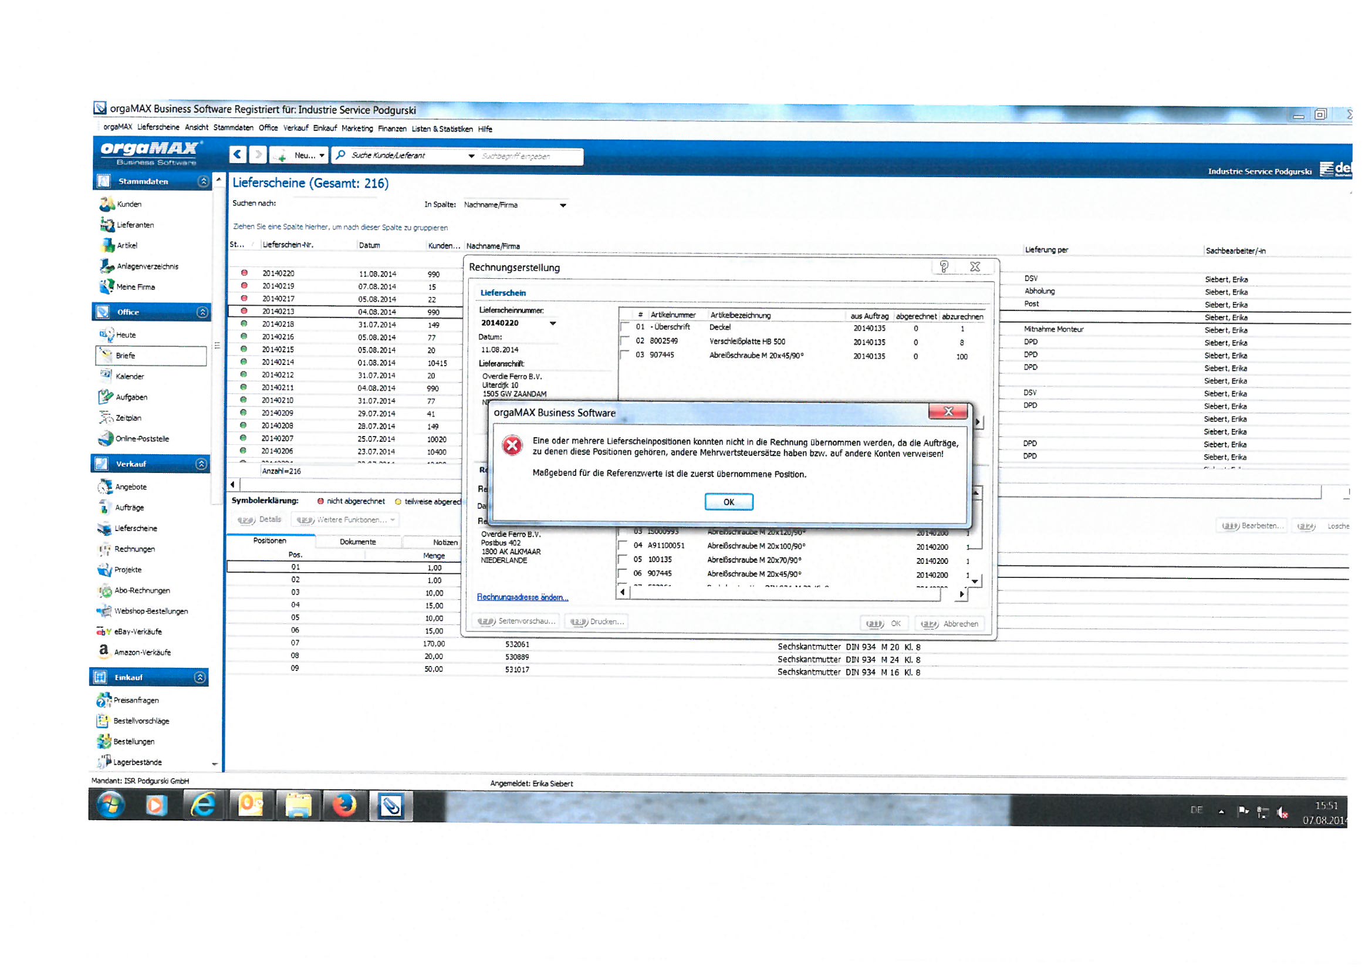Collapse the Einkauf sidebar section
Screen dimensions: 1372x970
[200, 678]
